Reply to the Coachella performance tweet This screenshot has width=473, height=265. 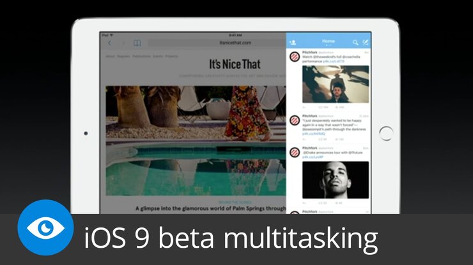click(x=304, y=107)
